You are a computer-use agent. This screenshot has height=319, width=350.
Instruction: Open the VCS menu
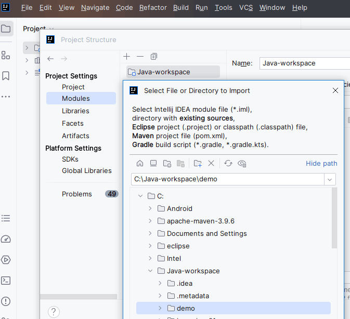point(246,8)
